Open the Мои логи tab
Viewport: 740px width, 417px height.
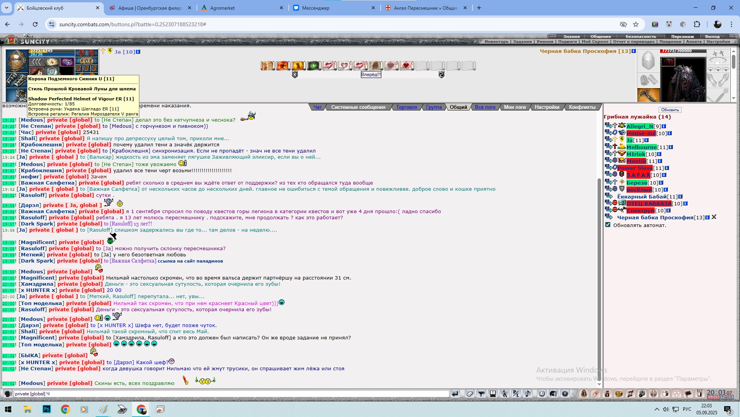point(515,107)
